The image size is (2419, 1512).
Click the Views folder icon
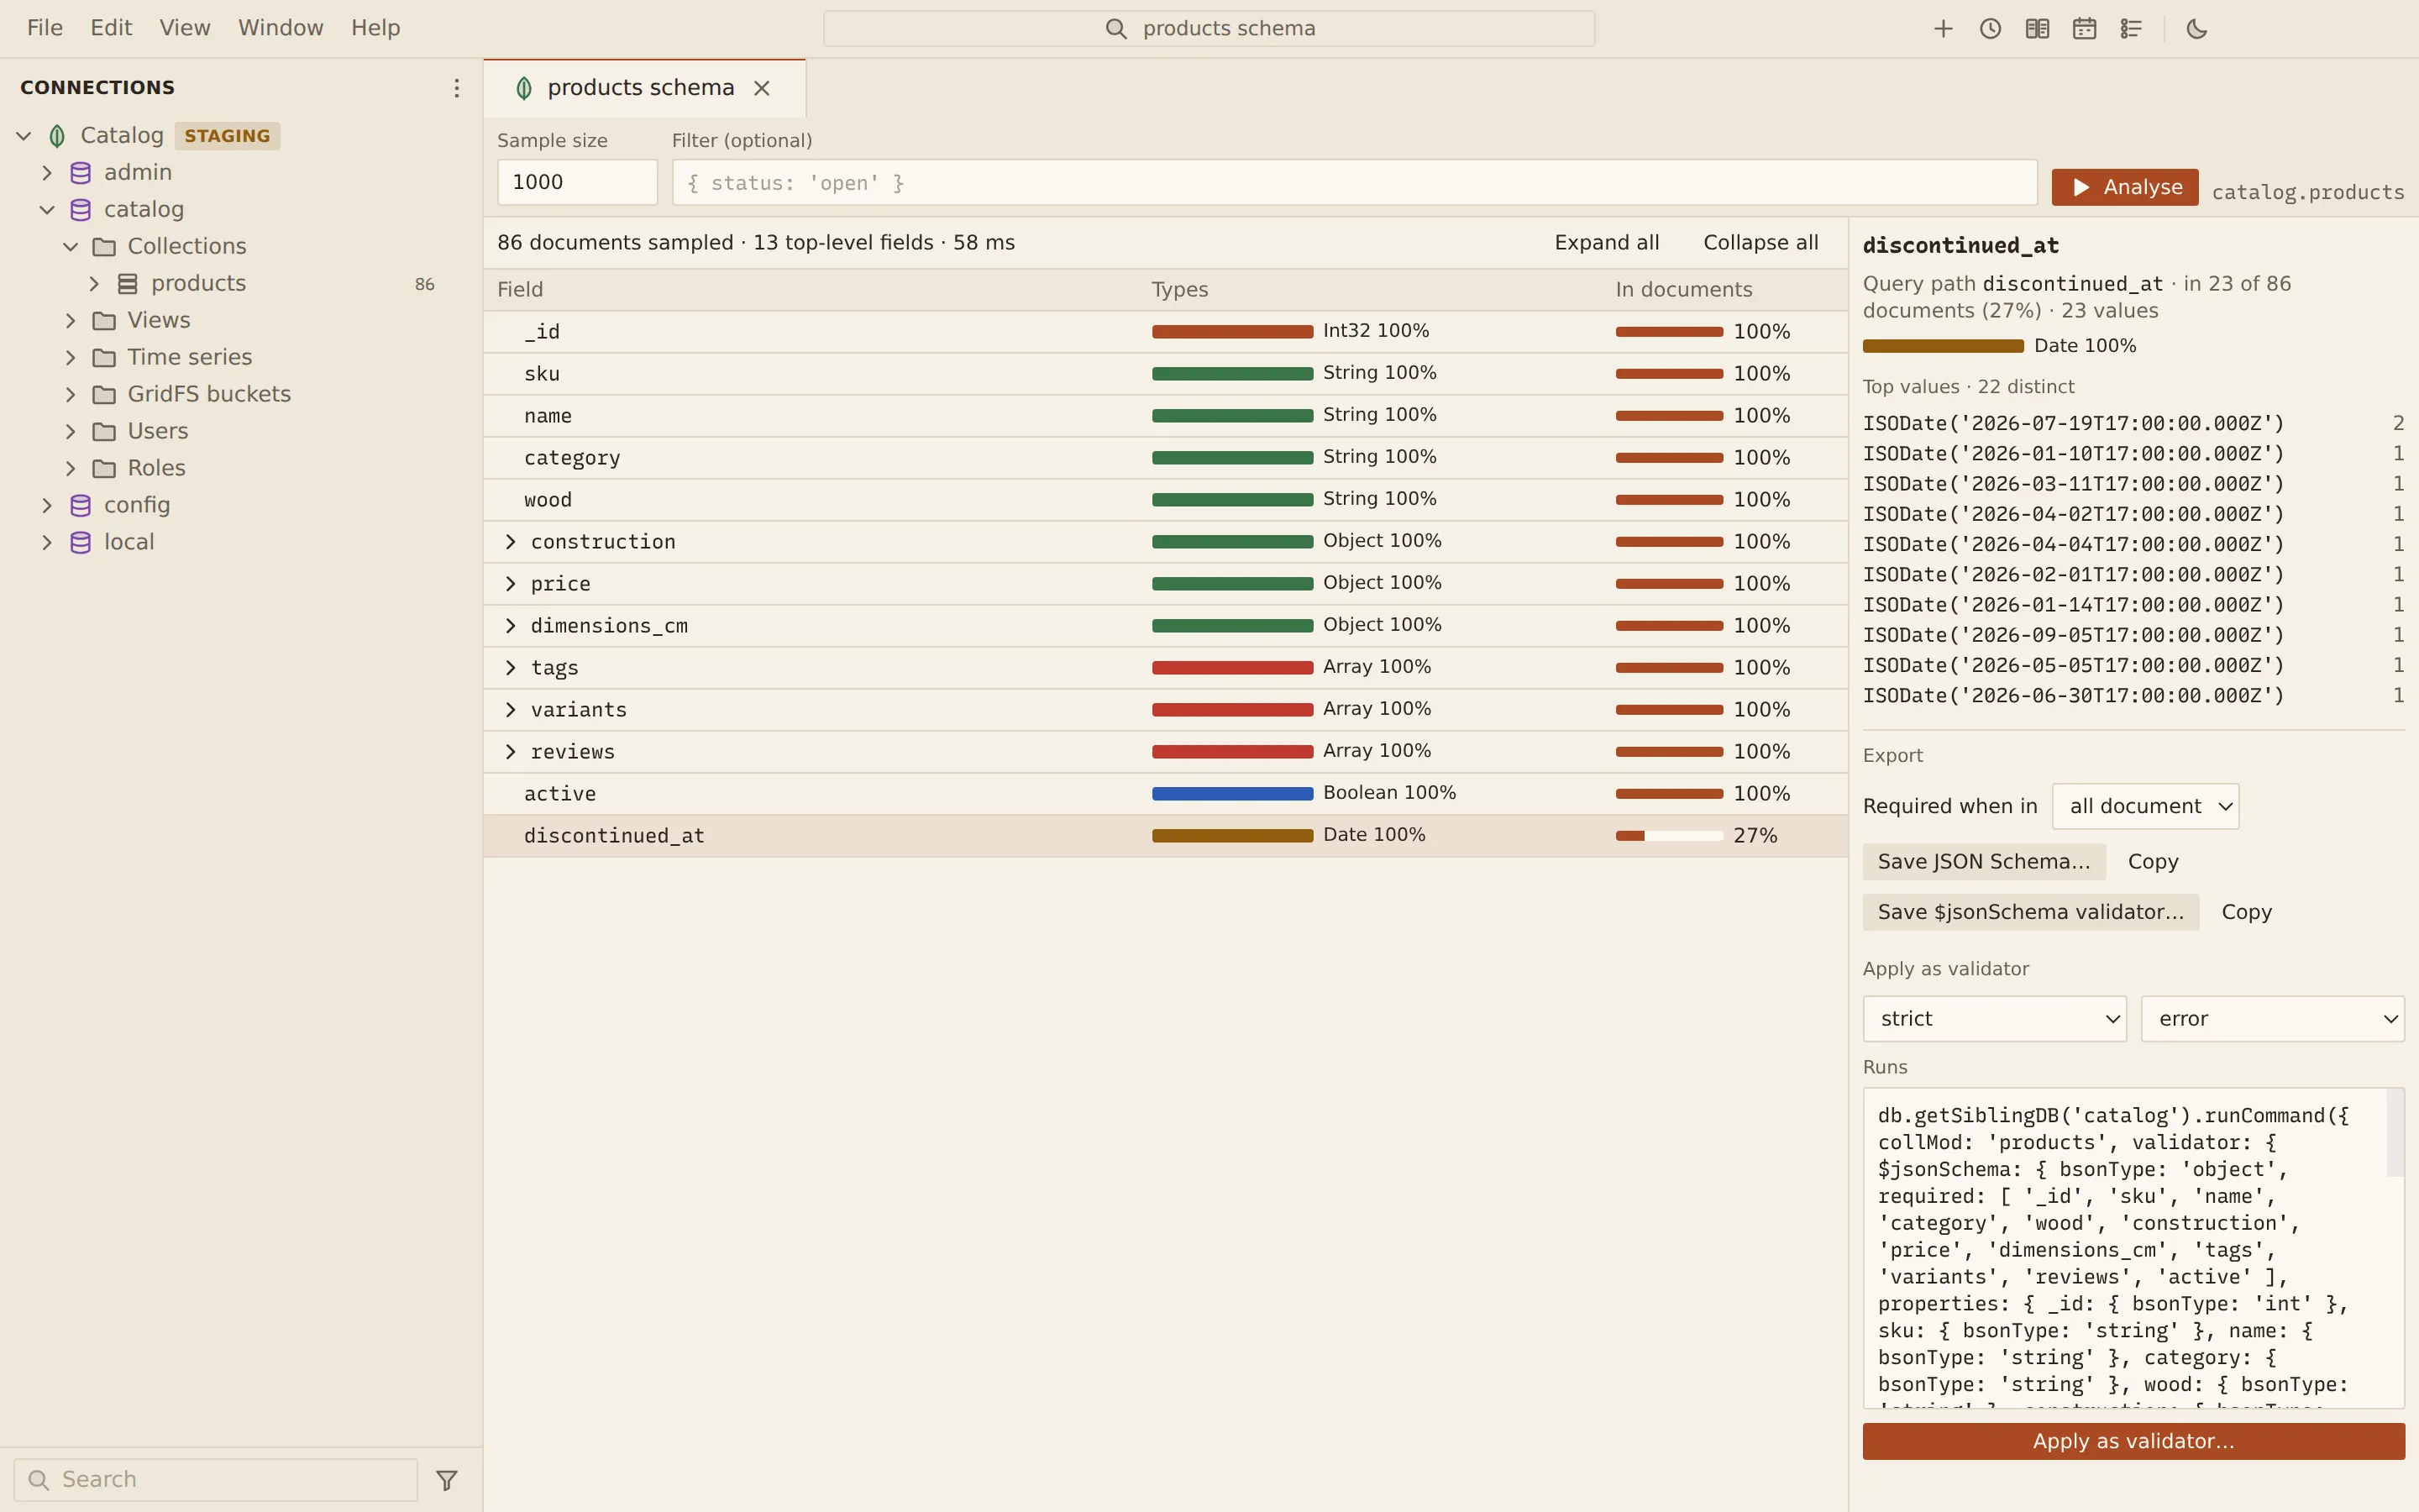(x=104, y=320)
